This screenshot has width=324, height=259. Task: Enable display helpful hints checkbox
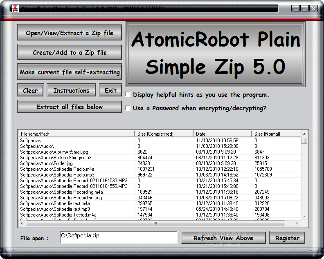[128, 94]
